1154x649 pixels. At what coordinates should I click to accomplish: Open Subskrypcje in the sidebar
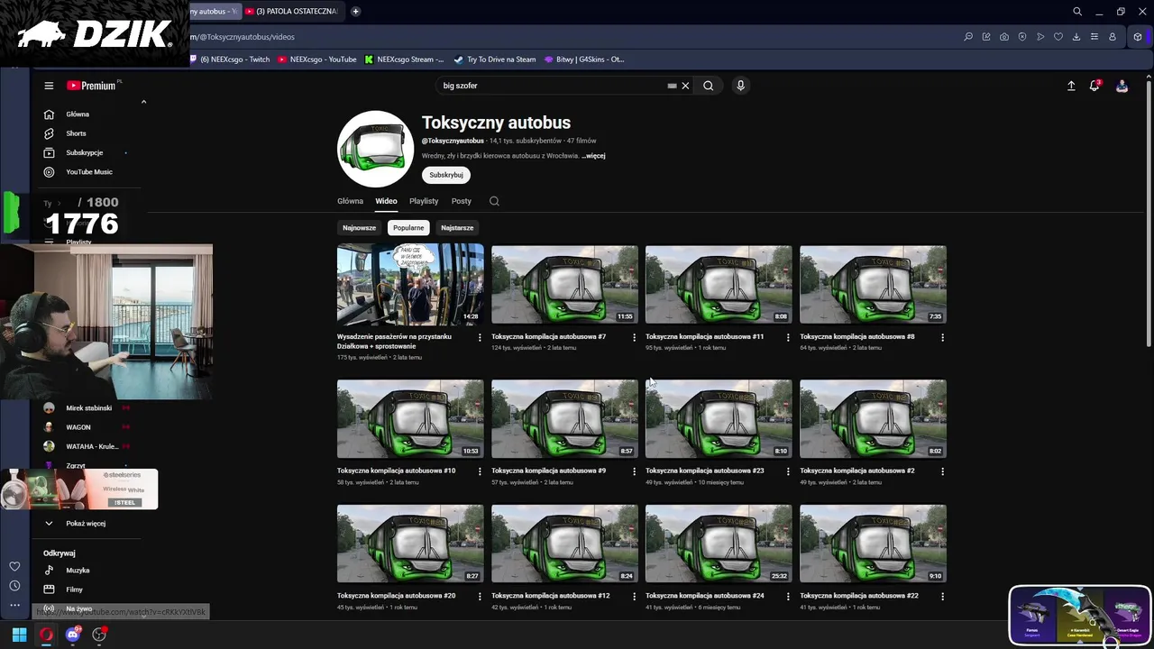[84, 153]
